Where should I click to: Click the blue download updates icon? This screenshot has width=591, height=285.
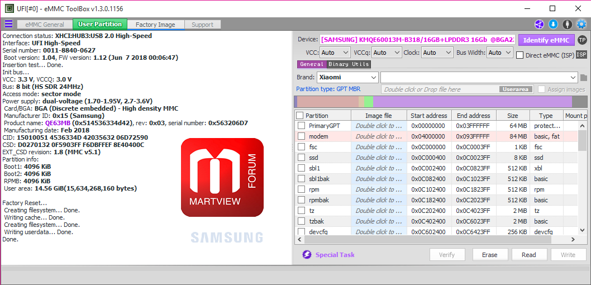point(553,25)
